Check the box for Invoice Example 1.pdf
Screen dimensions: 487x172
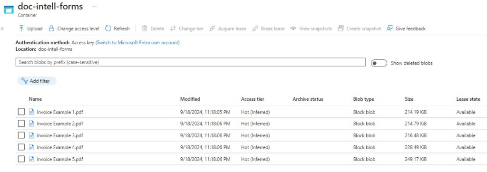click(21, 112)
